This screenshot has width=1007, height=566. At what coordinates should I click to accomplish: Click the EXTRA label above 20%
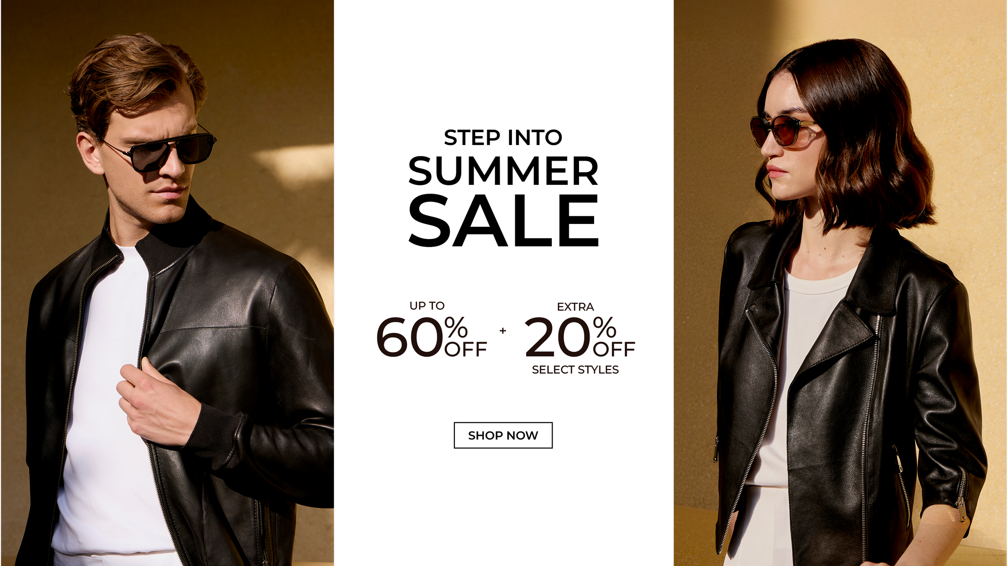[575, 307]
